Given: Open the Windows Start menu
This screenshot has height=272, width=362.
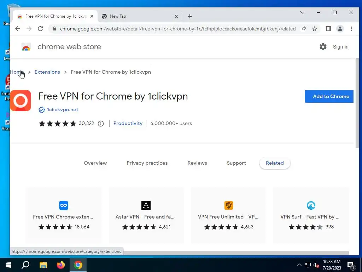Looking at the screenshot, I should [x=8, y=265].
